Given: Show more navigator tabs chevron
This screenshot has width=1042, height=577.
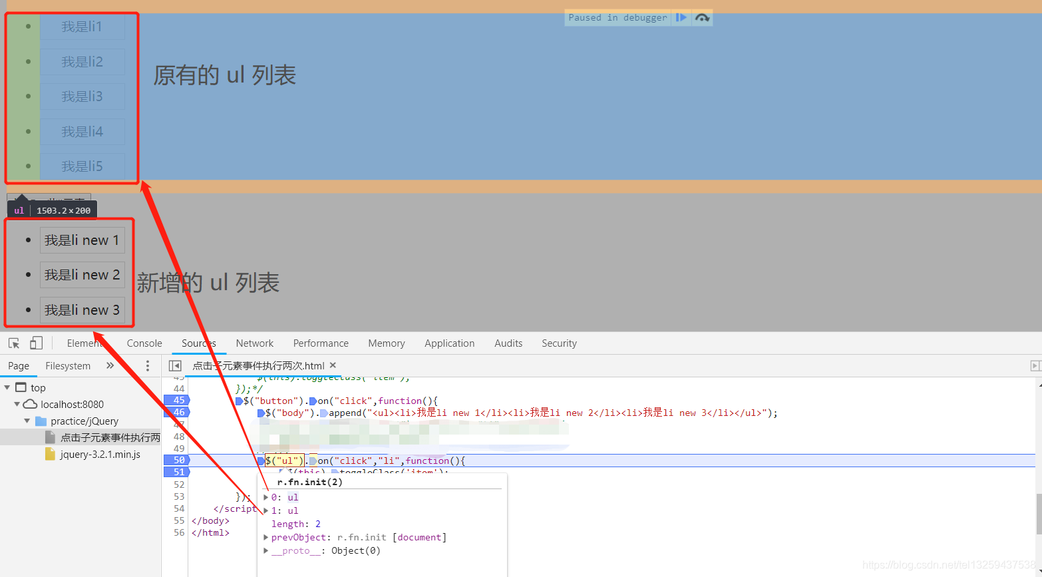Looking at the screenshot, I should tap(110, 365).
